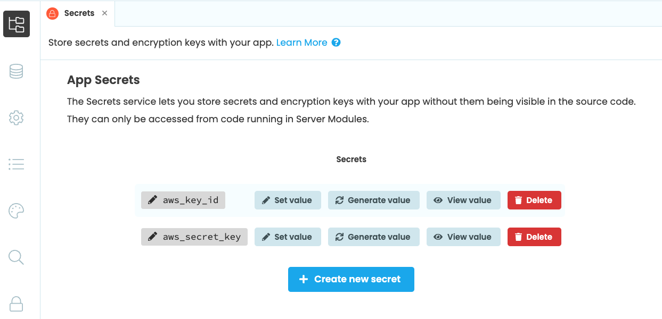Open the Search icon in sidebar

click(x=16, y=257)
